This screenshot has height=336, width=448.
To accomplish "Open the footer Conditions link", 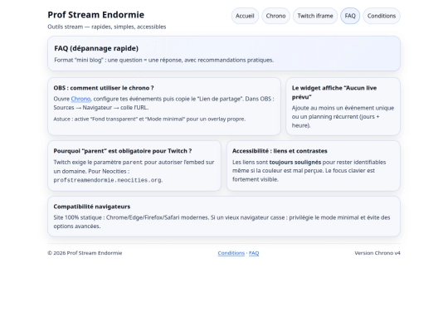I will tap(231, 253).
